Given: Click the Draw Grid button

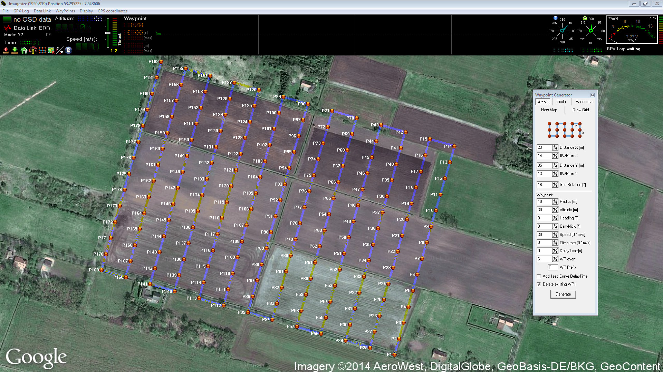Looking at the screenshot, I should click(580, 110).
